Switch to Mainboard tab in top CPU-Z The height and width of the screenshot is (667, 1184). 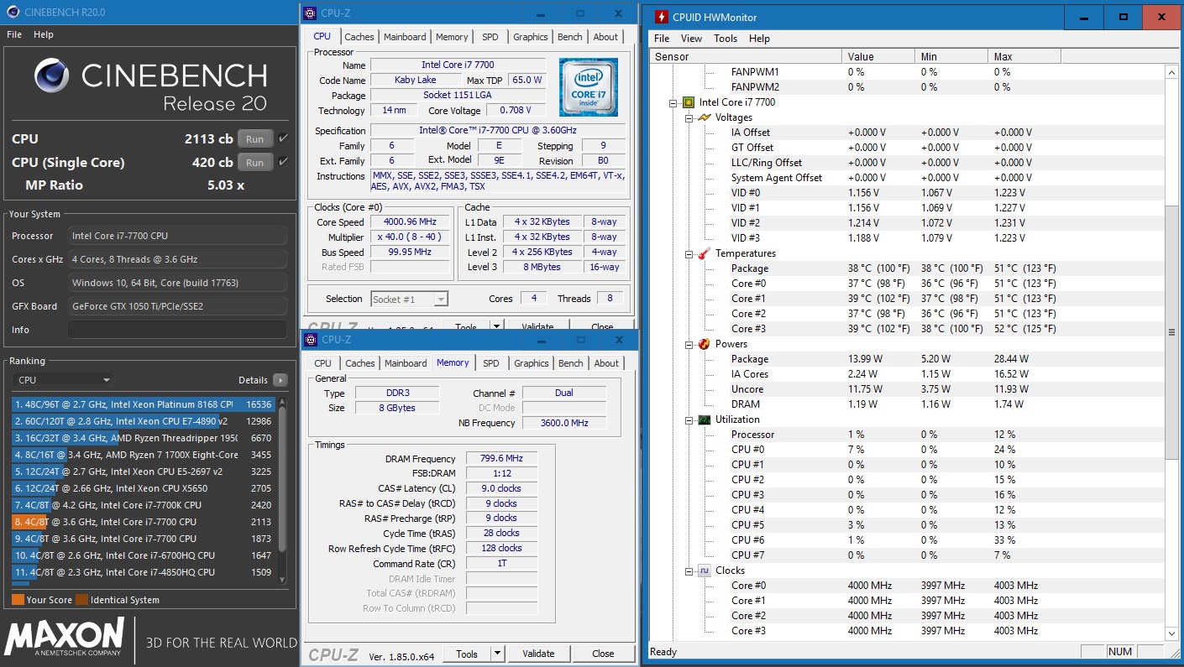coord(405,37)
